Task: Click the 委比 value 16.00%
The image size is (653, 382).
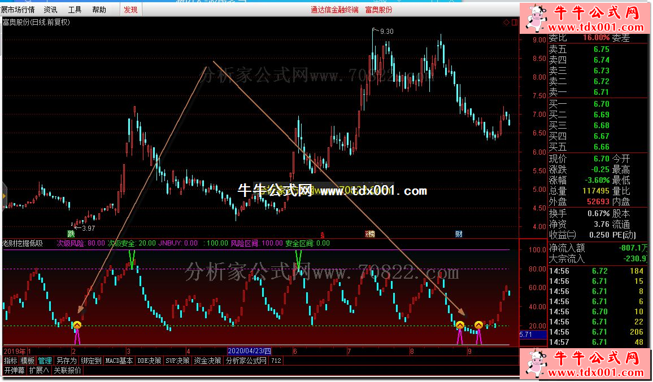Action: click(596, 37)
